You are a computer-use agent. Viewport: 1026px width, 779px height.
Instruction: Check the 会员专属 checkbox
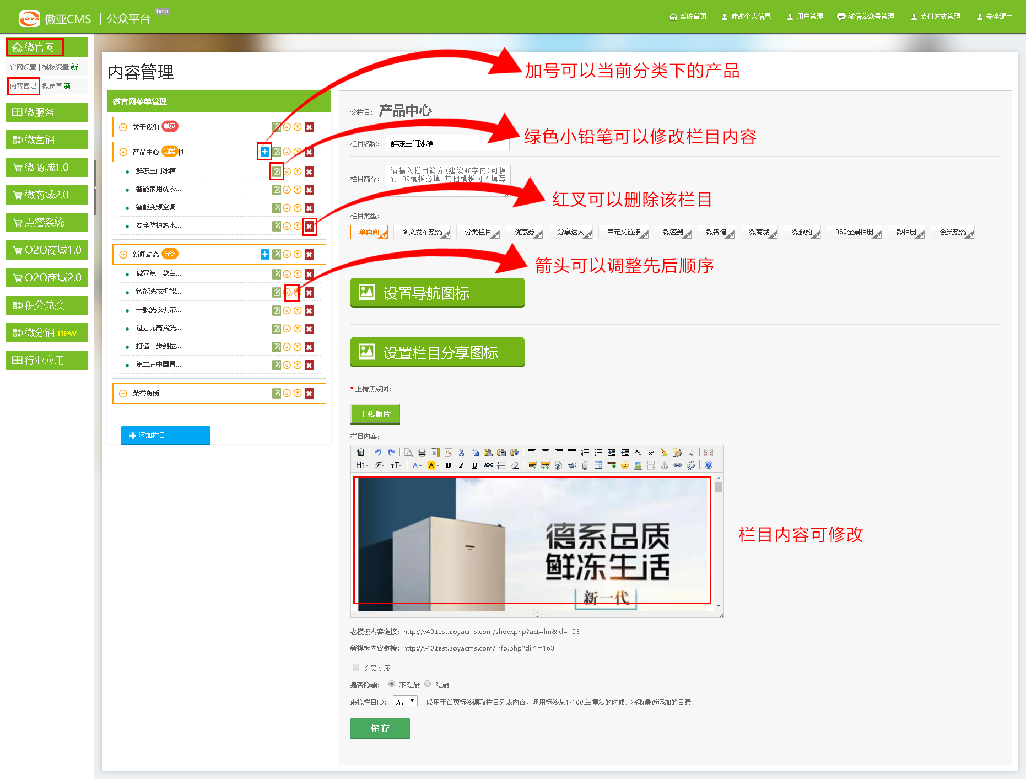tap(356, 667)
